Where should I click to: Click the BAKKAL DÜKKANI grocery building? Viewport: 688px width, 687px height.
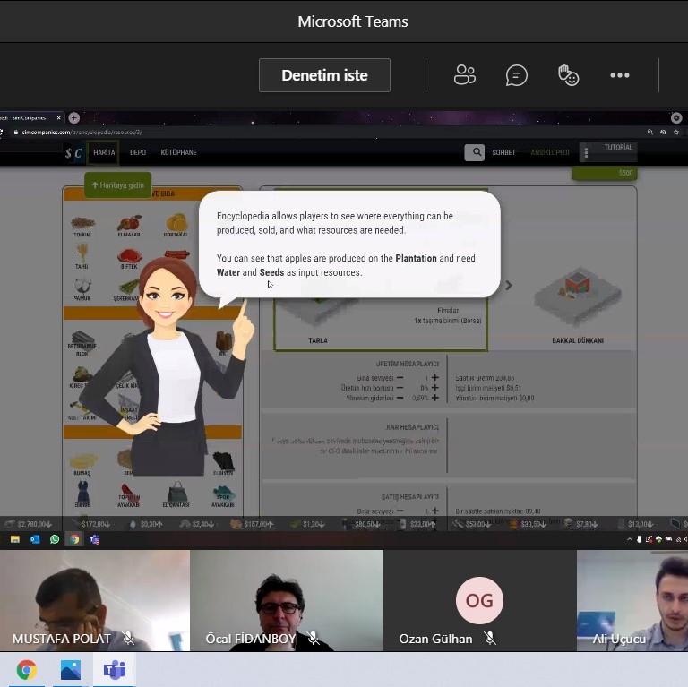pyautogui.click(x=578, y=305)
